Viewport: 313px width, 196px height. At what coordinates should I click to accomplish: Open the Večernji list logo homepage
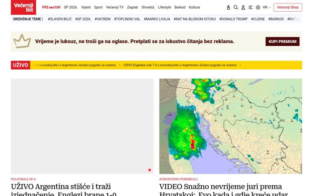coord(23,7)
